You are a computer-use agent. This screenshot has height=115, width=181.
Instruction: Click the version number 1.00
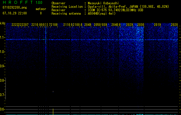39,2
